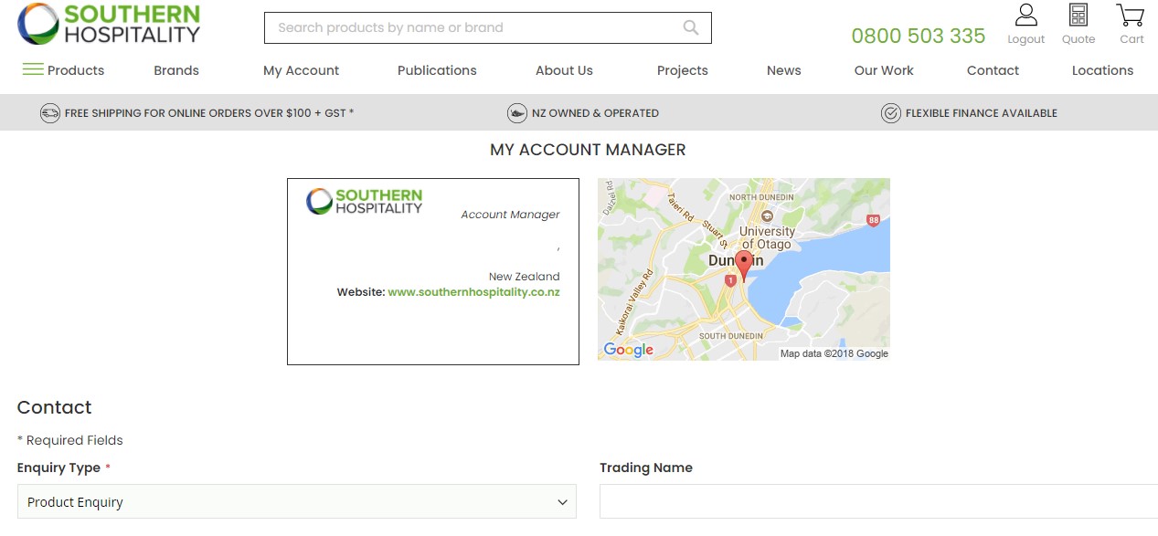The width and height of the screenshot is (1158, 536).
Task: Click the Dunedin map thumbnail
Action: (744, 269)
